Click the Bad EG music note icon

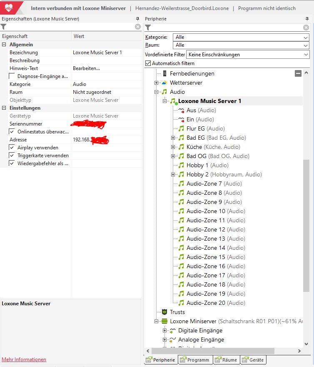tap(181, 138)
